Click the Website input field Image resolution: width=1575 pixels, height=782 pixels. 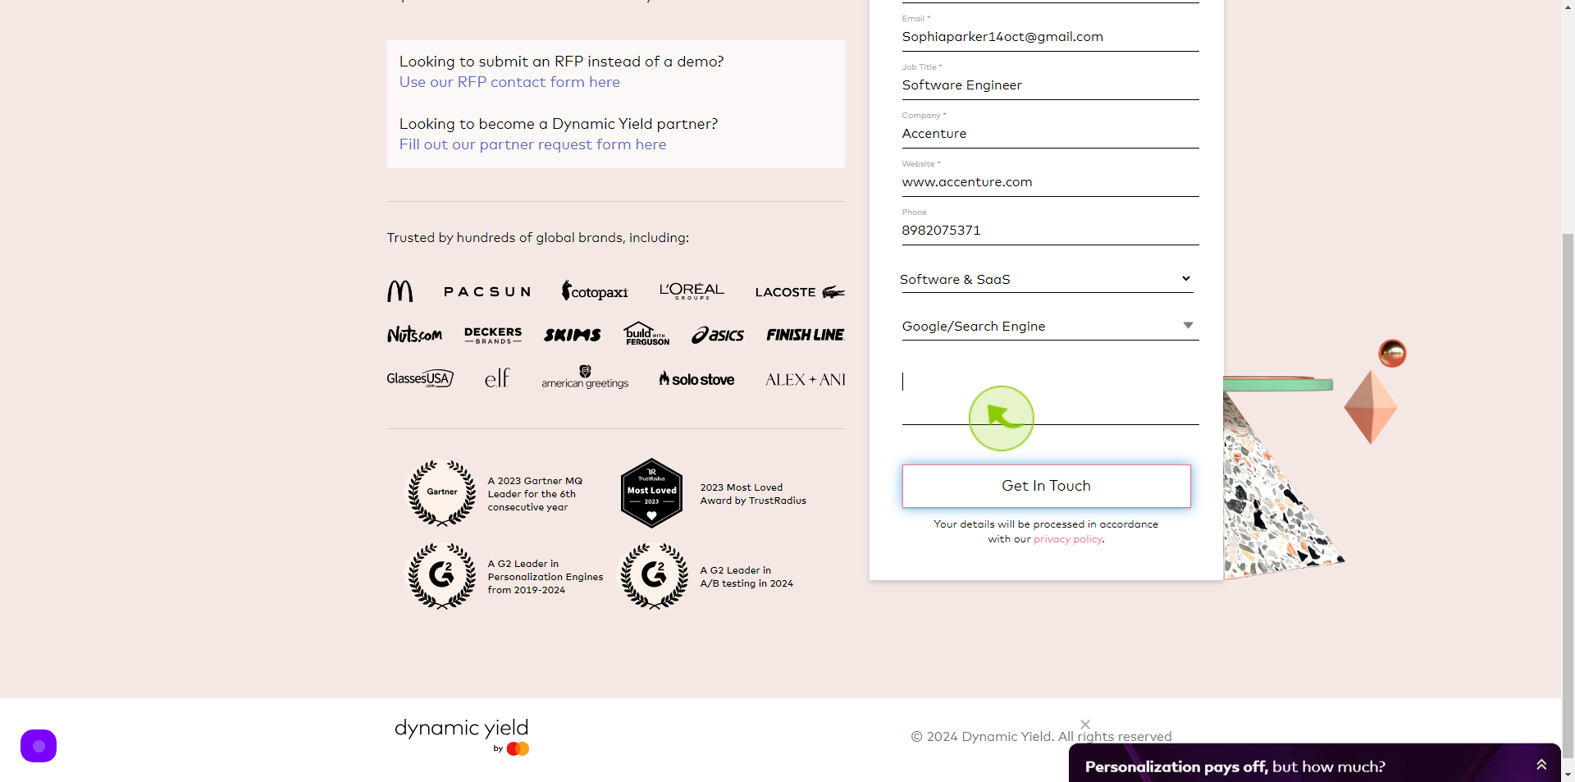point(1051,182)
